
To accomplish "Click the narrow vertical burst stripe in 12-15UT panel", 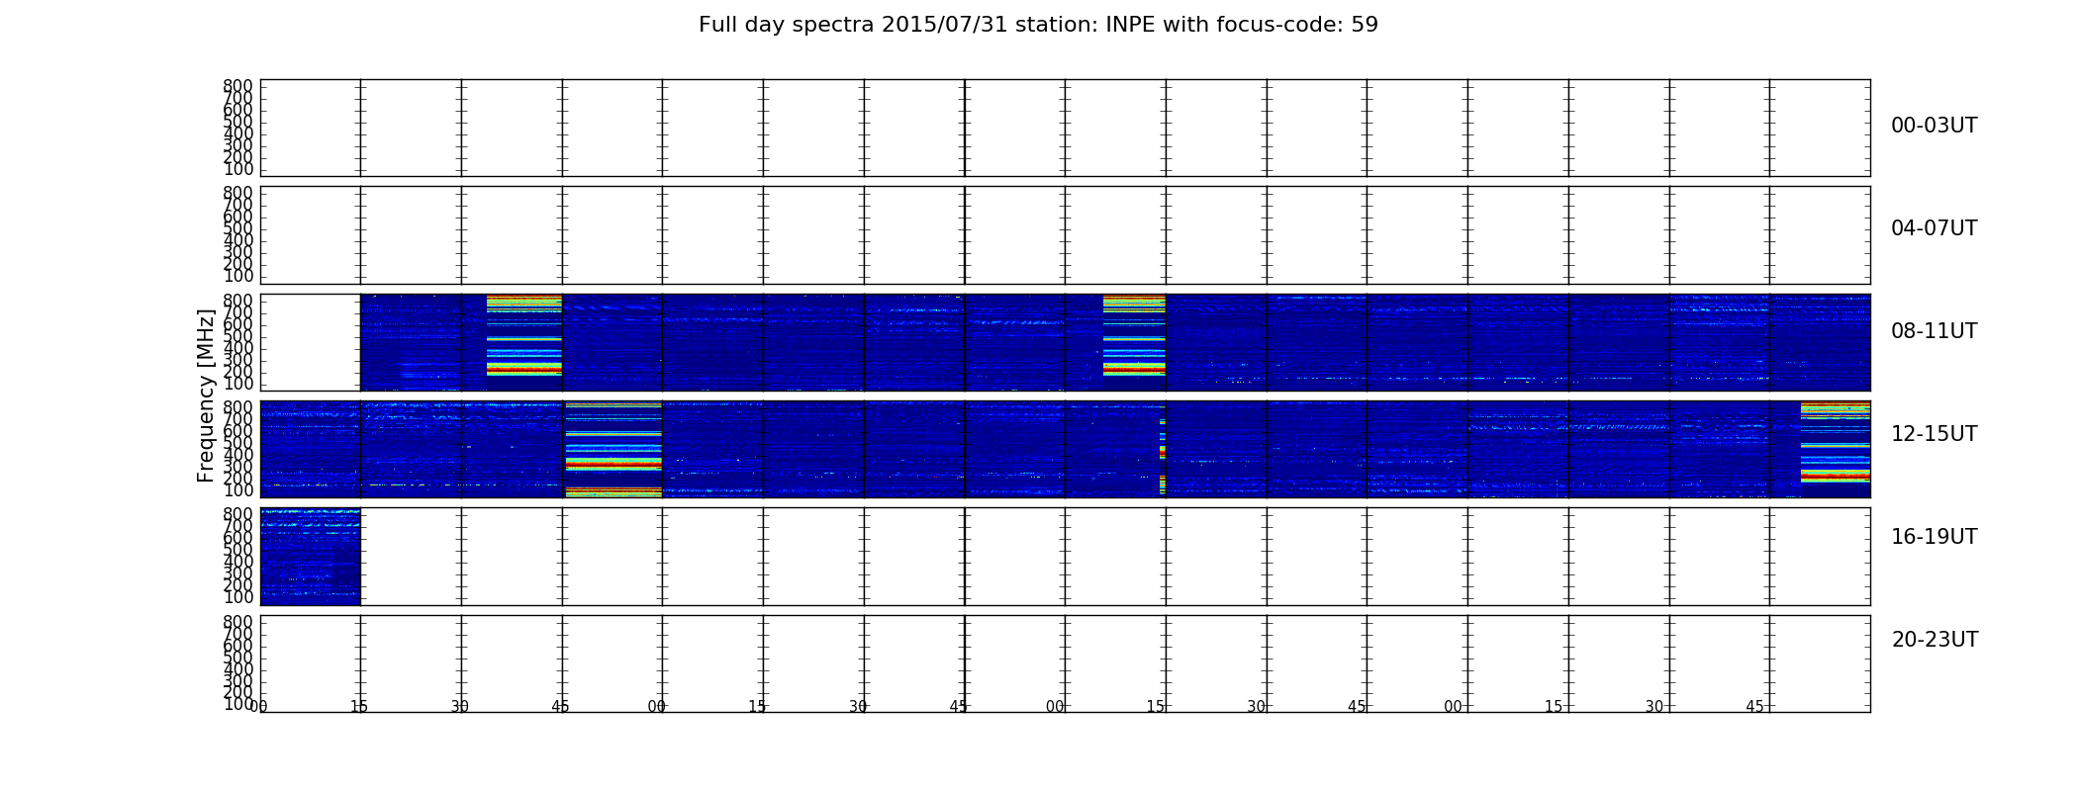I will tap(1163, 455).
